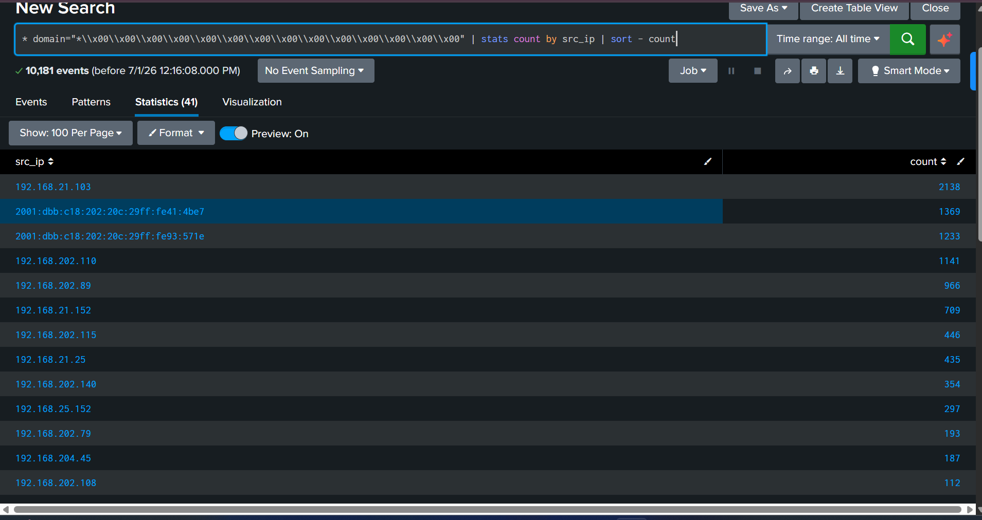Open the Visualization tab

(252, 102)
